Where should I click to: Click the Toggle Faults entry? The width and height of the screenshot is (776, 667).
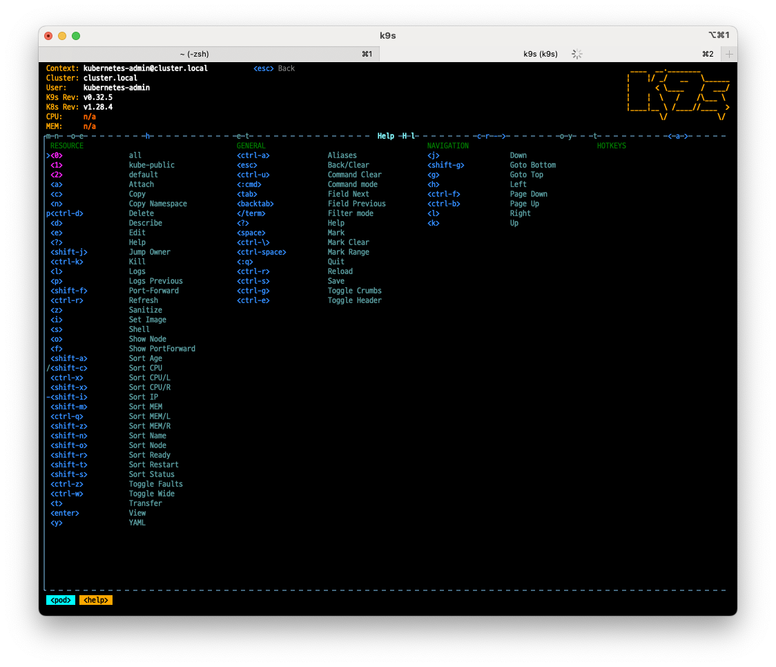[x=156, y=484]
